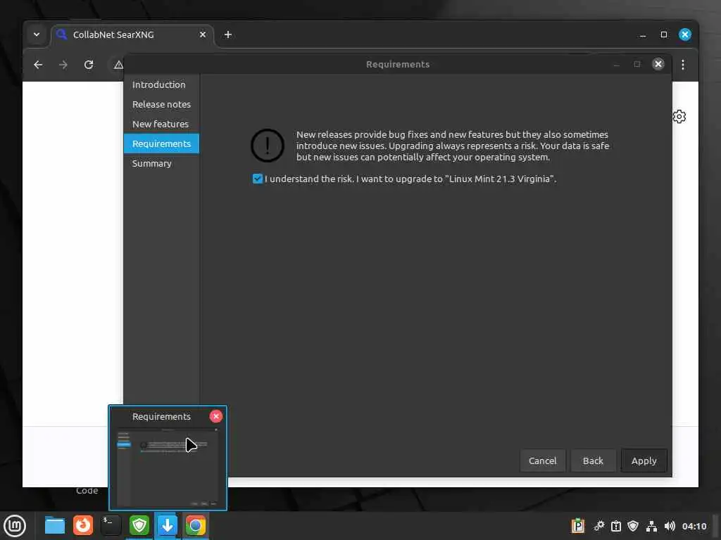Viewport: 721px width, 540px height.
Task: Click the blue download-arrow upgrade tool taskbar icon
Action: click(168, 526)
